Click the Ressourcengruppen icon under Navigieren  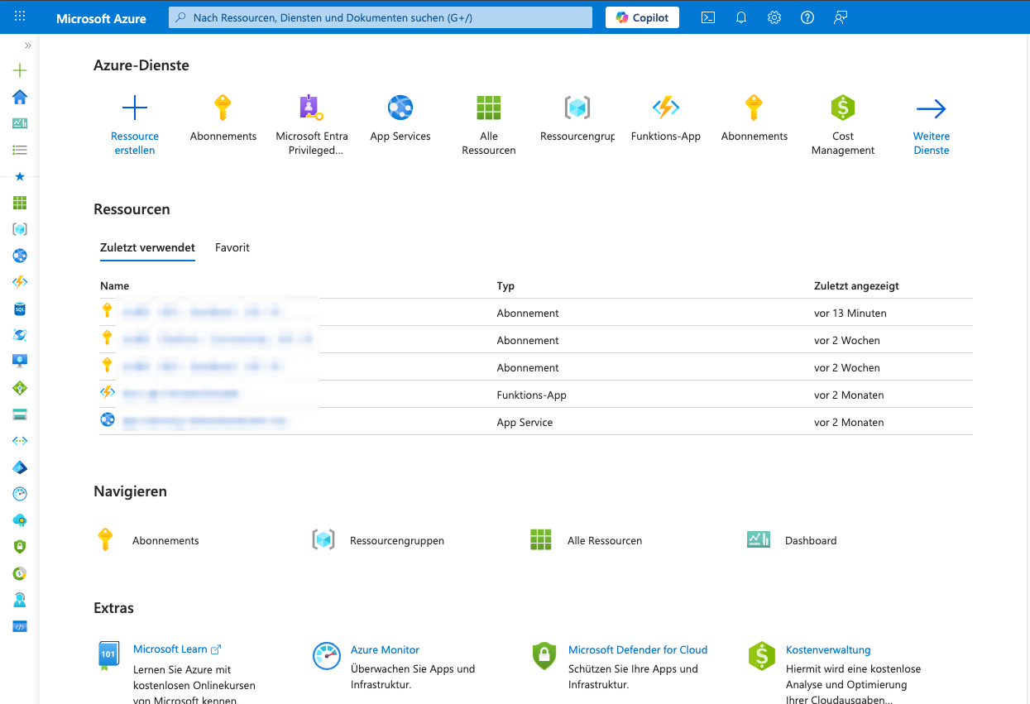tap(323, 539)
